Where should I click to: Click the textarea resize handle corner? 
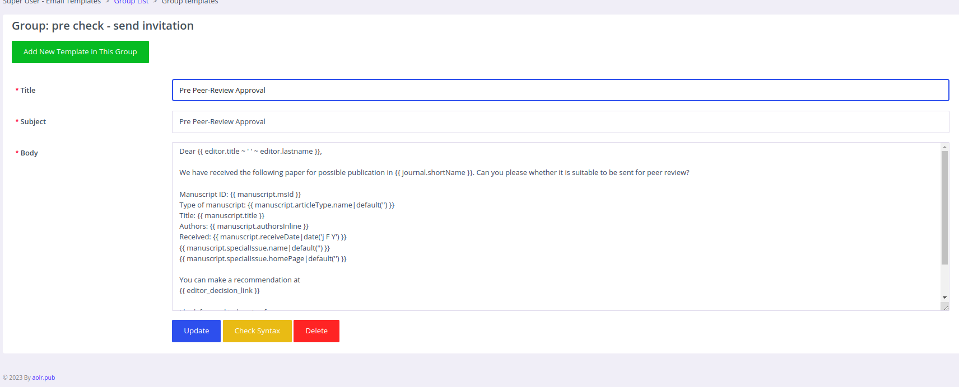click(x=946, y=307)
